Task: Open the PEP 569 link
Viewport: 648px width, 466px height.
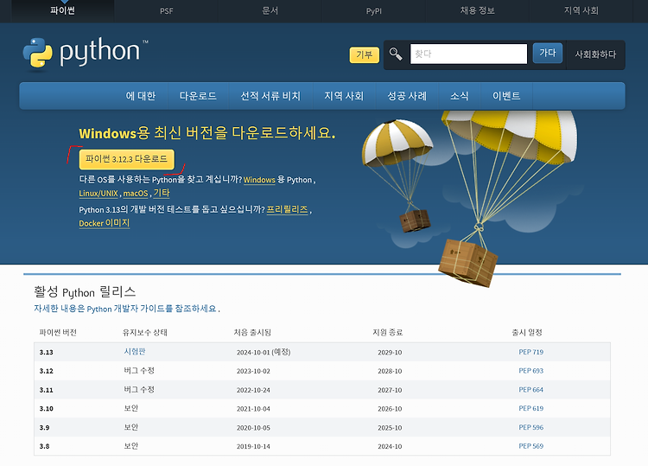Action: click(x=531, y=446)
